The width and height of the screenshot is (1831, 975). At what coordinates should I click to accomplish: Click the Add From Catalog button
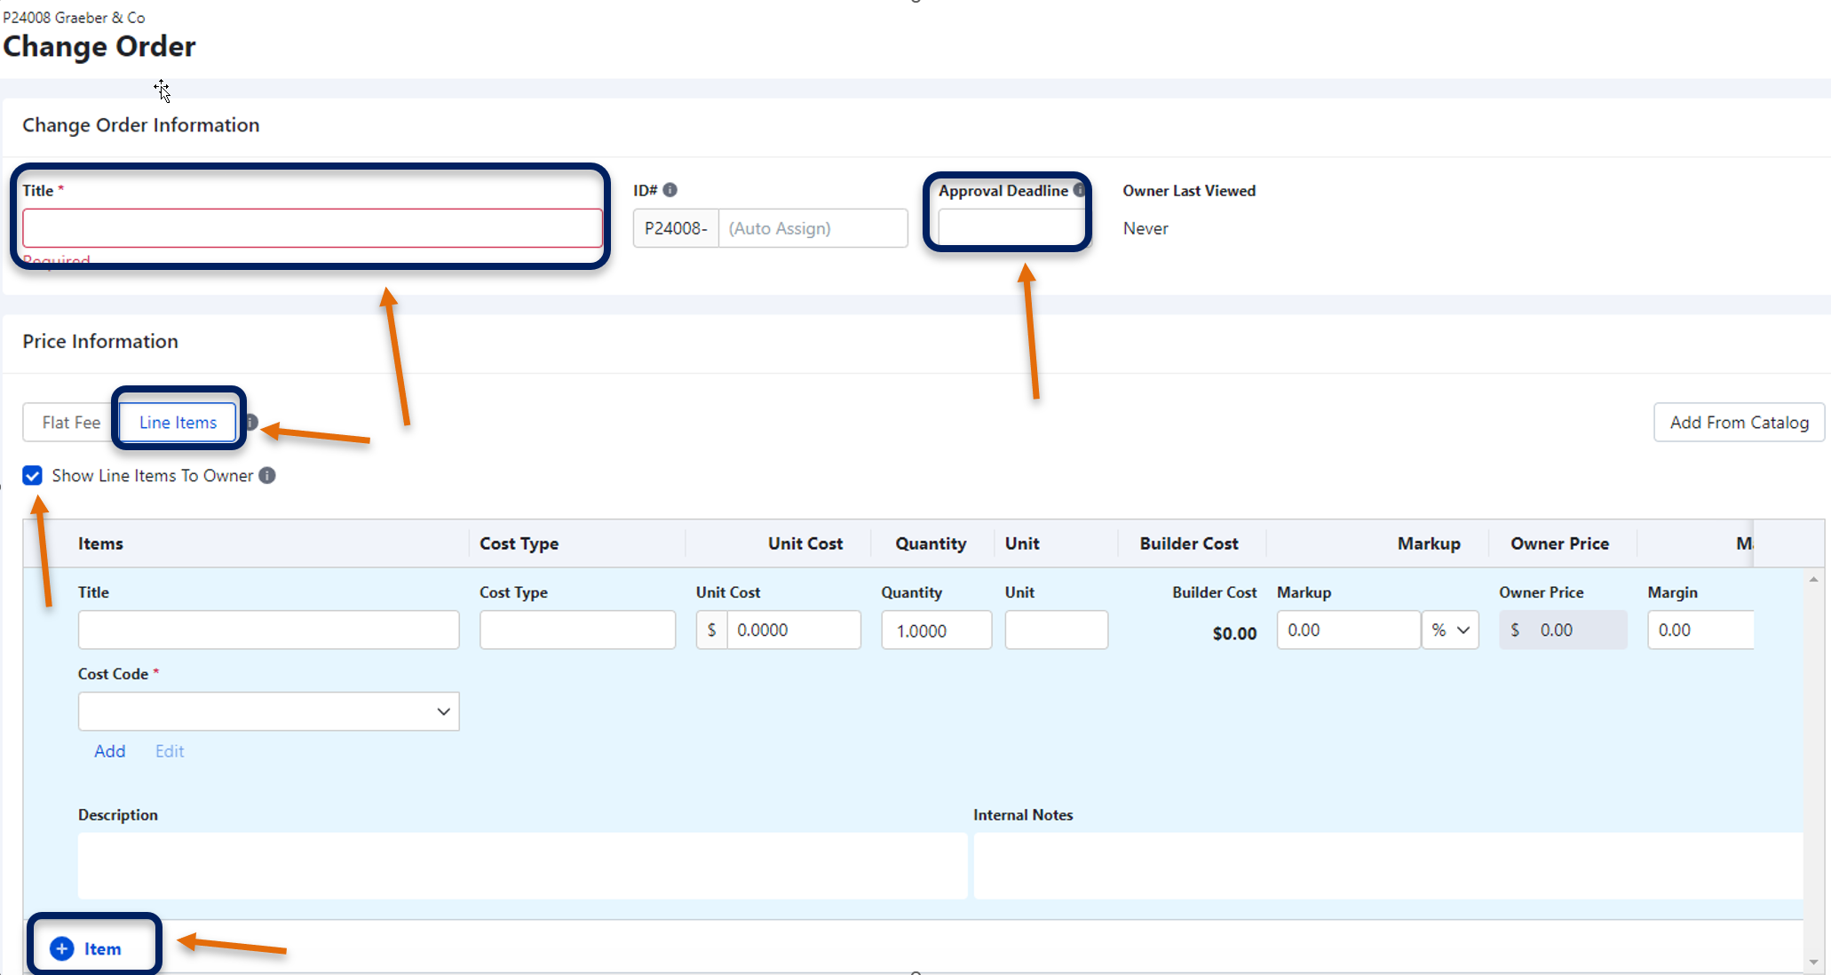pos(1739,422)
